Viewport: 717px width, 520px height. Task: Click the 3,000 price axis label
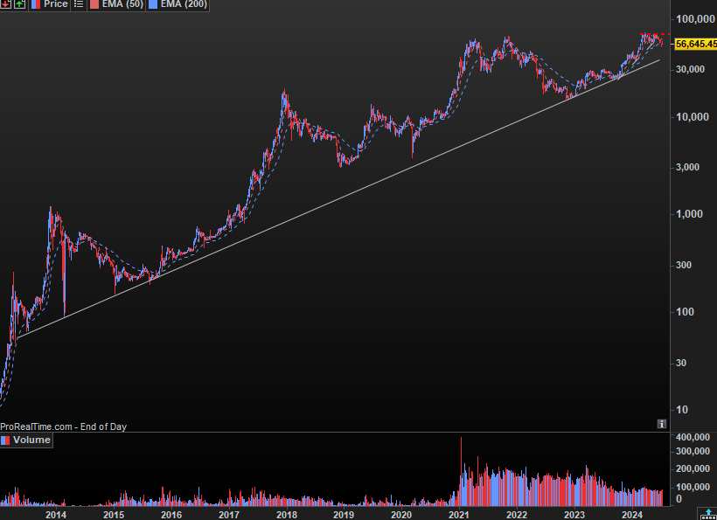click(x=688, y=167)
